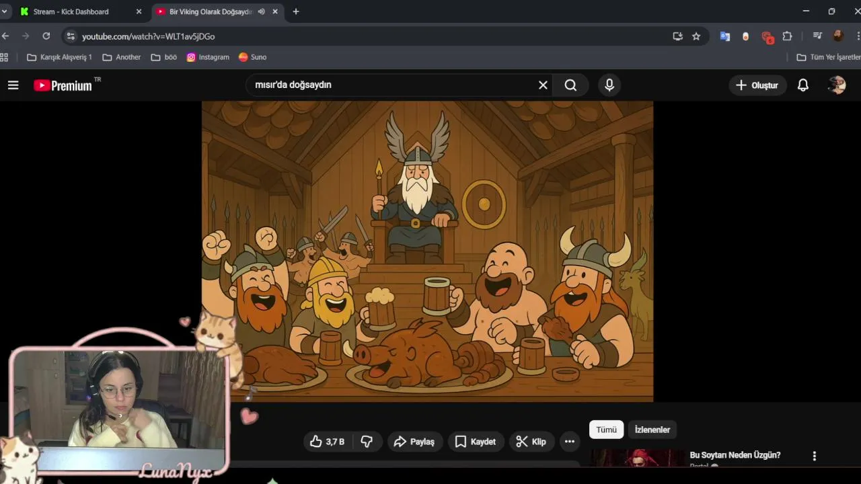Open the Suno bookmark
This screenshot has height=484, width=861.
point(253,57)
